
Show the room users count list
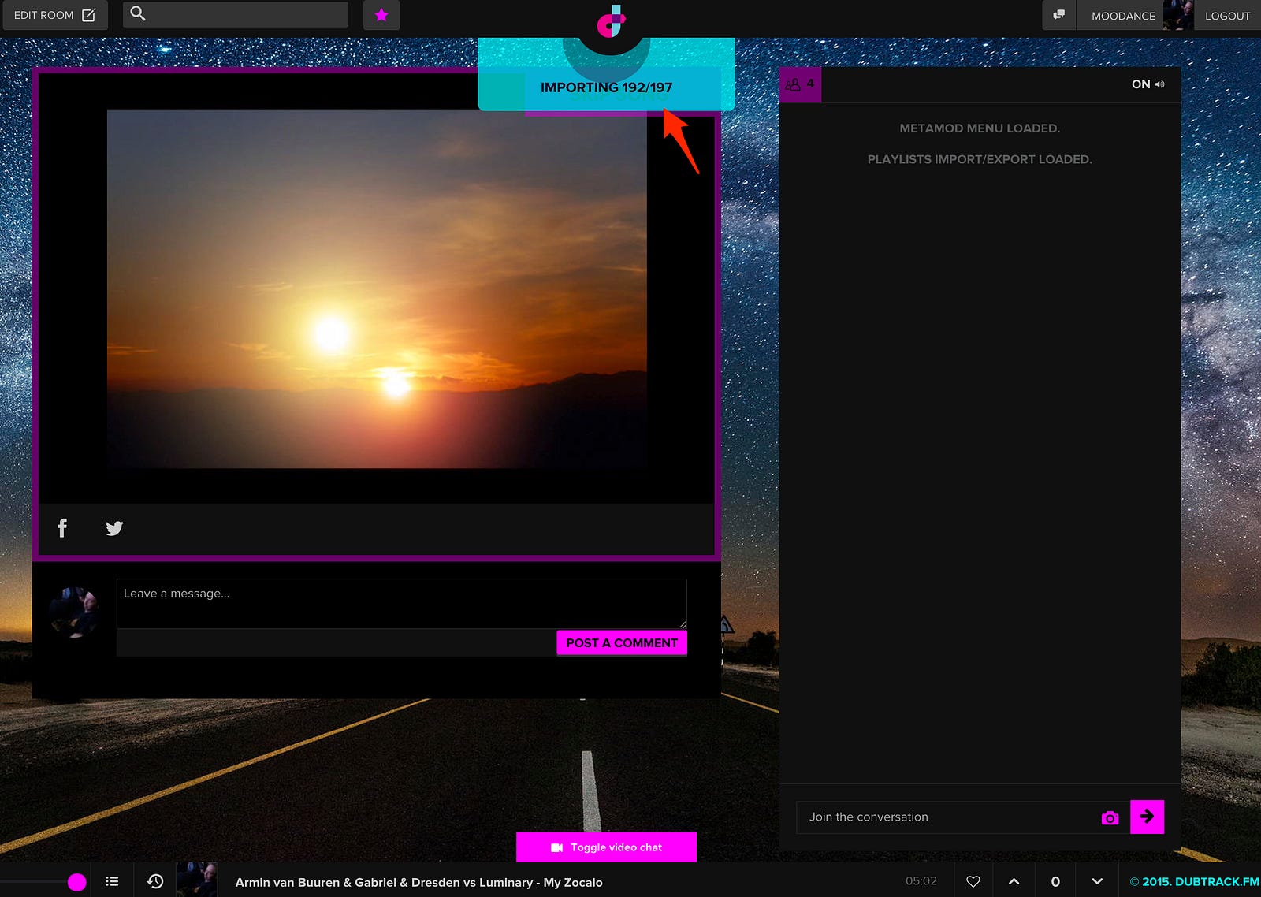point(800,84)
